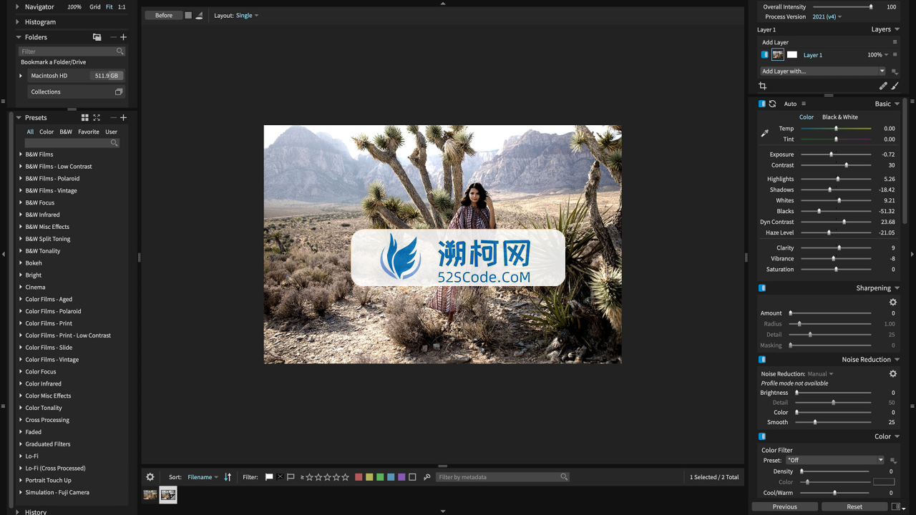Click the first star in rating filter

(310, 477)
